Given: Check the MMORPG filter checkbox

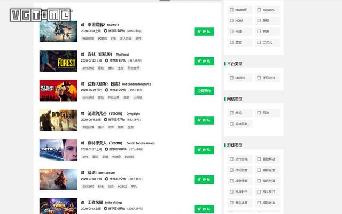Looking at the screenshot, I should pyautogui.click(x=259, y=10).
